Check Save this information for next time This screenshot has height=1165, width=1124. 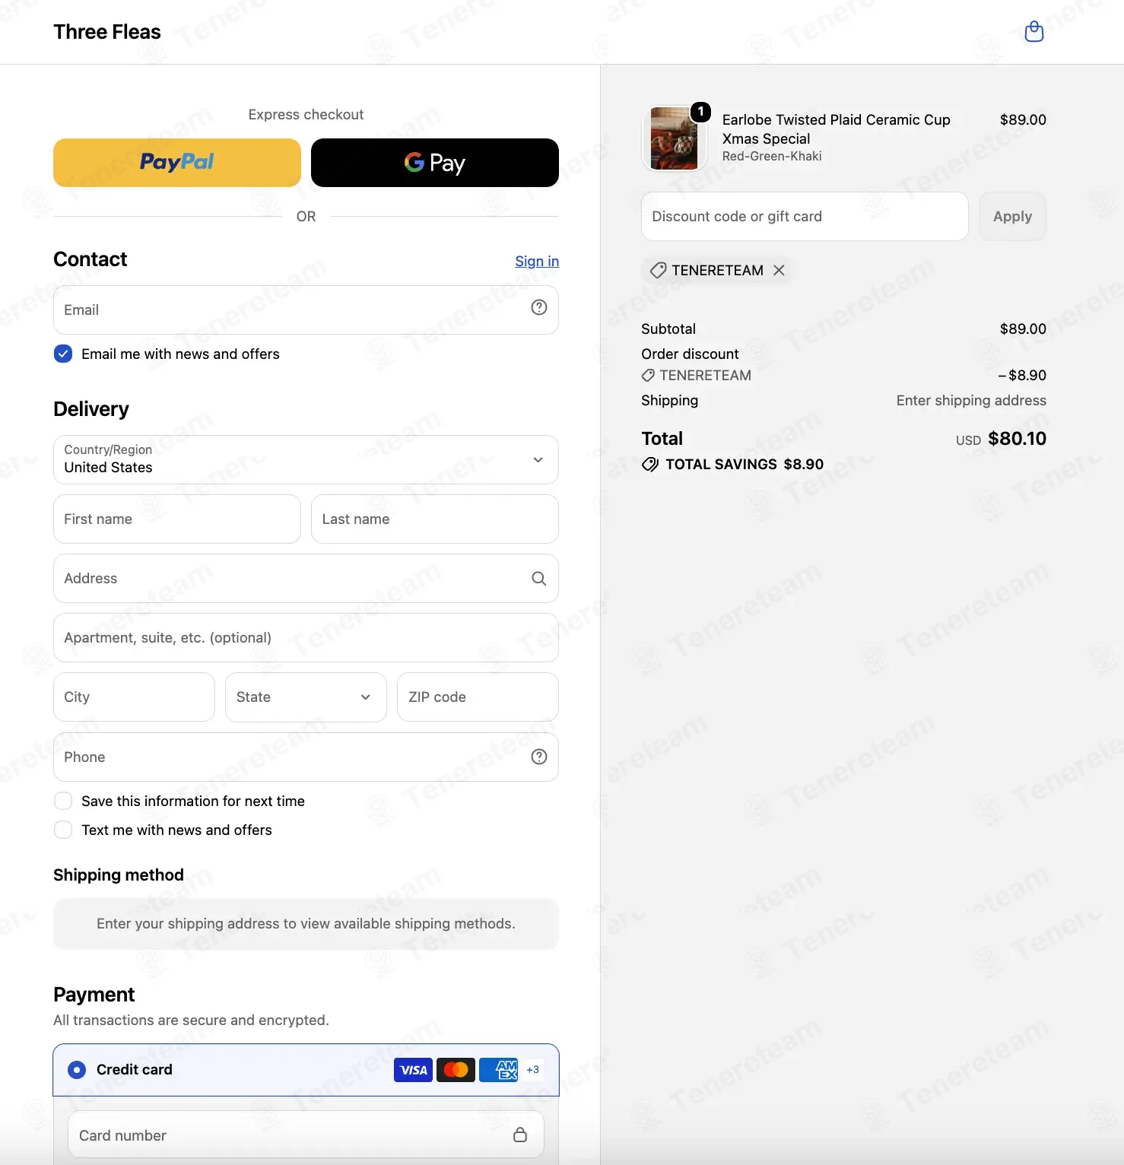click(63, 801)
